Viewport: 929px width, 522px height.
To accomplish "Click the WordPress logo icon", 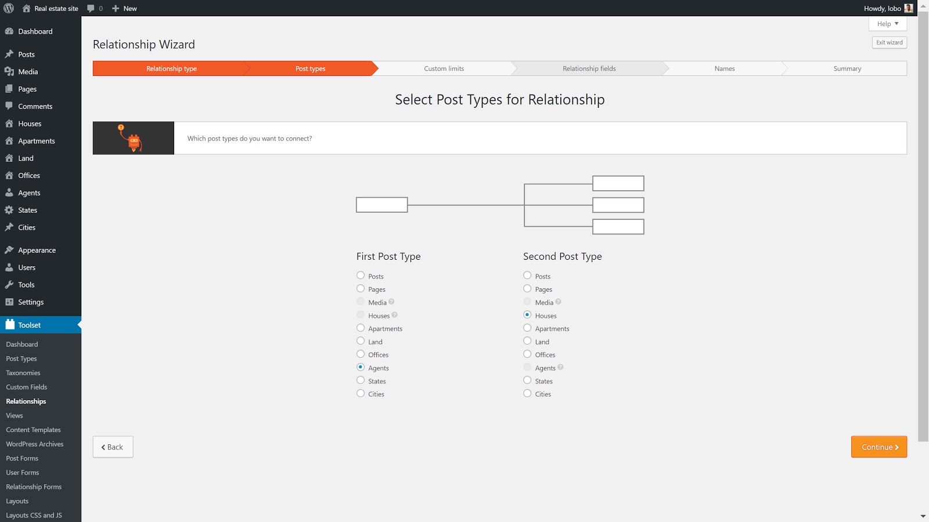I will pyautogui.click(x=9, y=8).
